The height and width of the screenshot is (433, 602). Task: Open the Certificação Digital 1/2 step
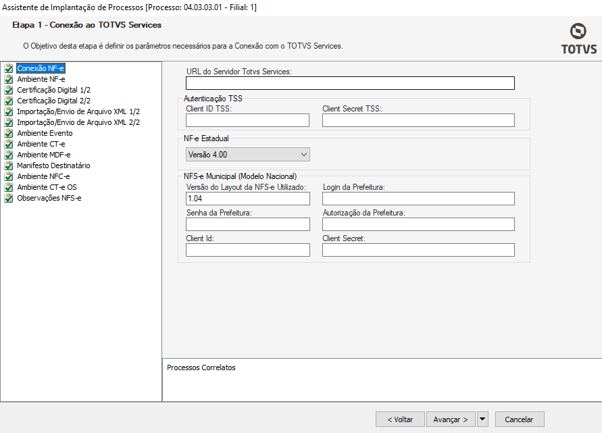point(54,90)
